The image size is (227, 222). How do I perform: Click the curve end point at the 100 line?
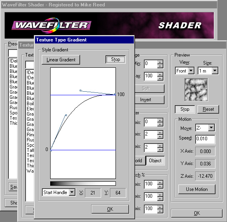(x=115, y=94)
